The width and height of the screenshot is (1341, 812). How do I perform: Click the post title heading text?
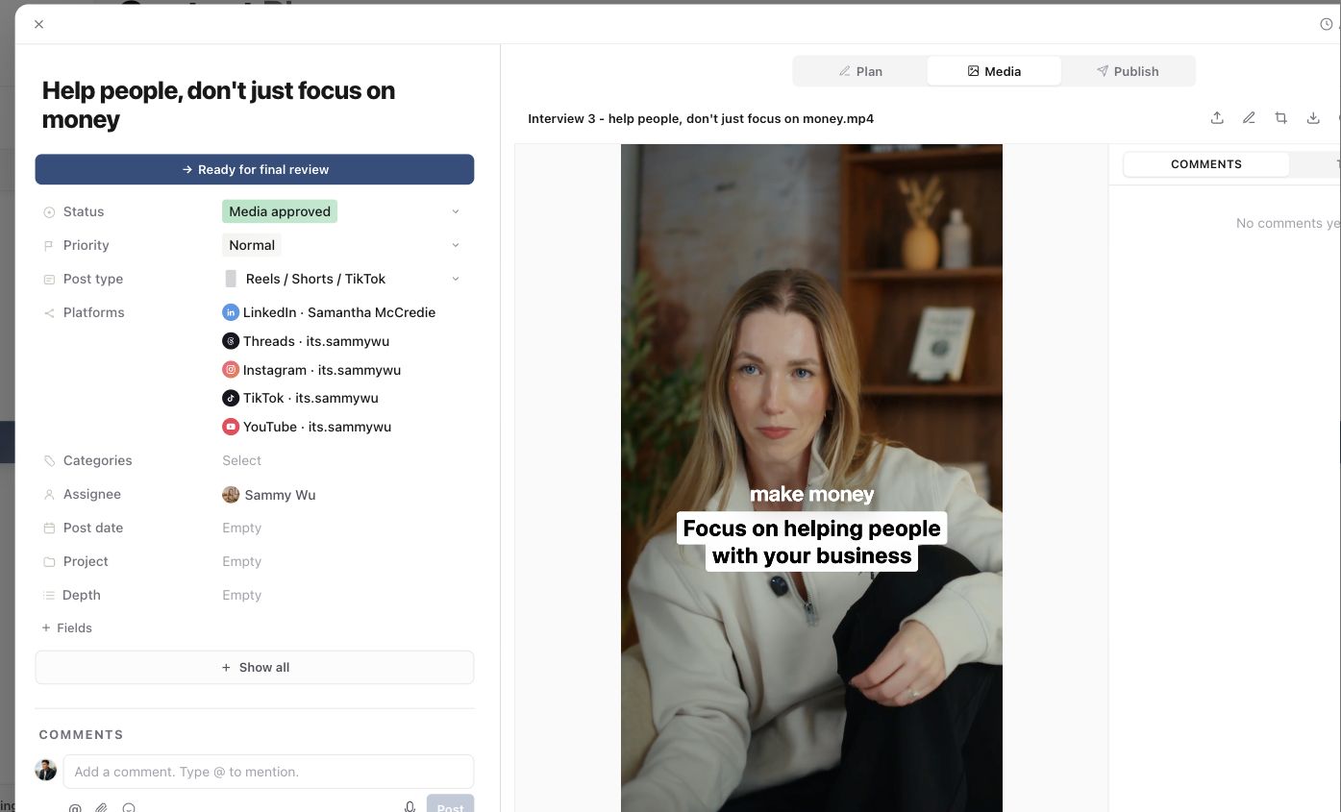point(218,105)
